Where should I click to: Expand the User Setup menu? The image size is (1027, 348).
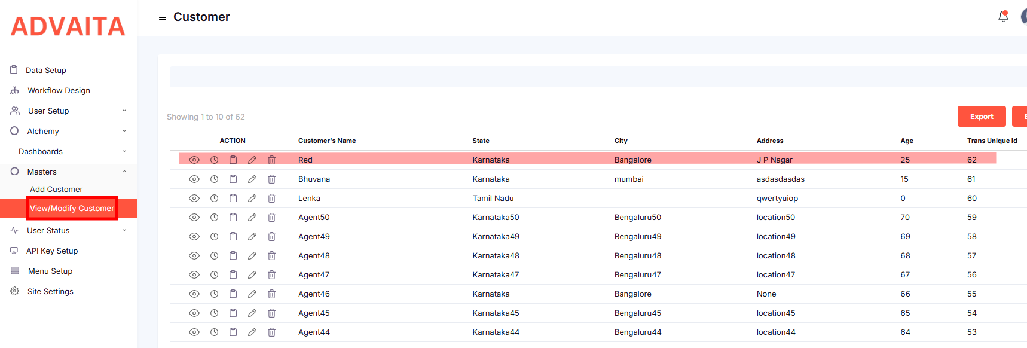[x=48, y=111]
